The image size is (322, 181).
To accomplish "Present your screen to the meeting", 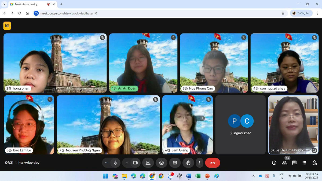I will pyautogui.click(x=148, y=163).
